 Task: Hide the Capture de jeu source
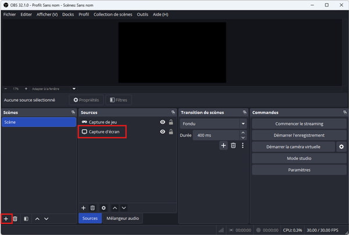(162, 122)
